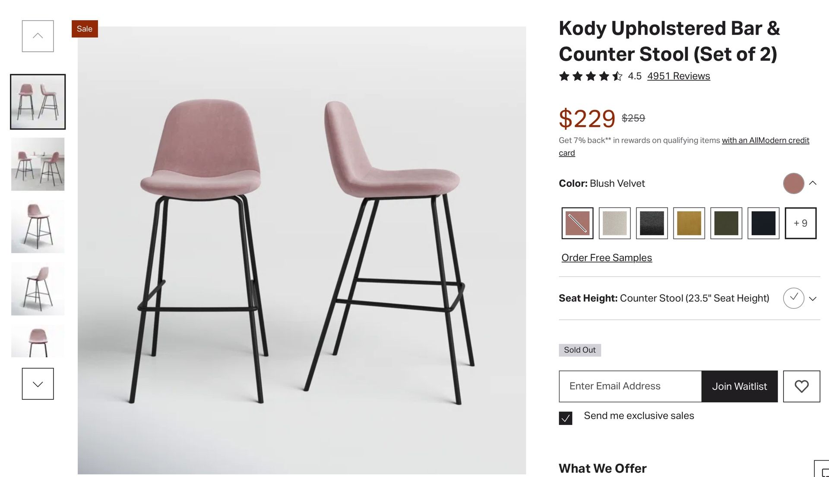The height and width of the screenshot is (477, 829).
Task: Click Order Free Samples link
Action: (606, 257)
